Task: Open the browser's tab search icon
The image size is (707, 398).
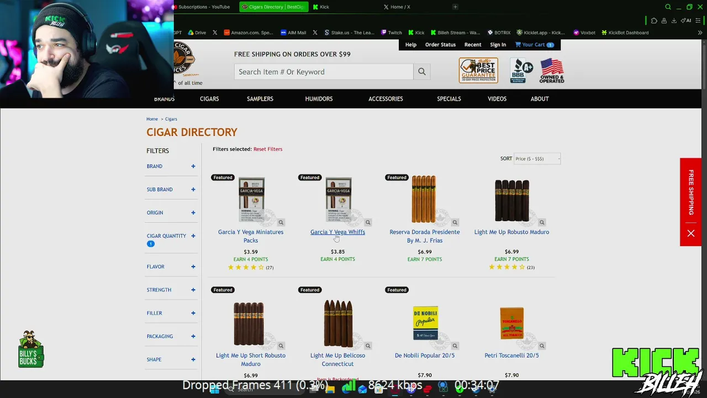Action: (668, 7)
